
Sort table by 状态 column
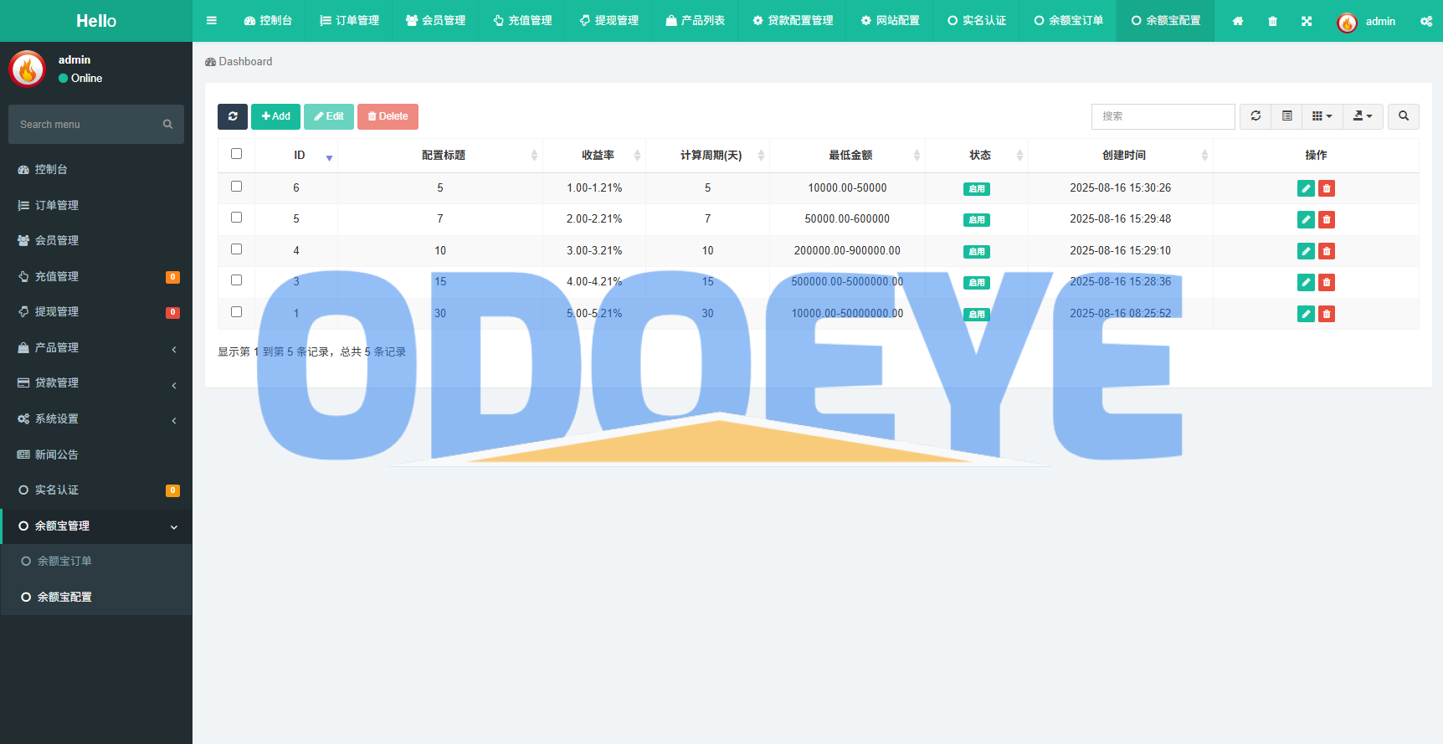pyautogui.click(x=977, y=156)
